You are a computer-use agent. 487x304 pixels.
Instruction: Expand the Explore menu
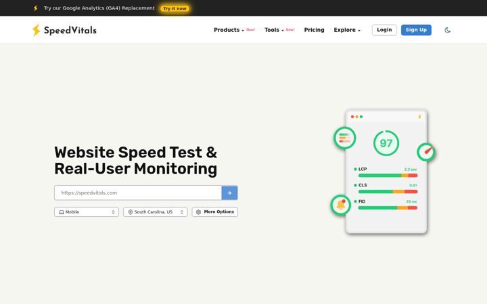click(347, 30)
